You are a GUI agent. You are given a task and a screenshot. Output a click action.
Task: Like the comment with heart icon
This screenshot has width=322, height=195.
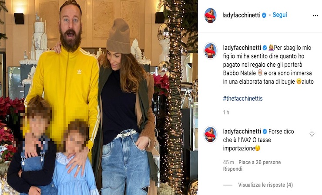coord(312,134)
